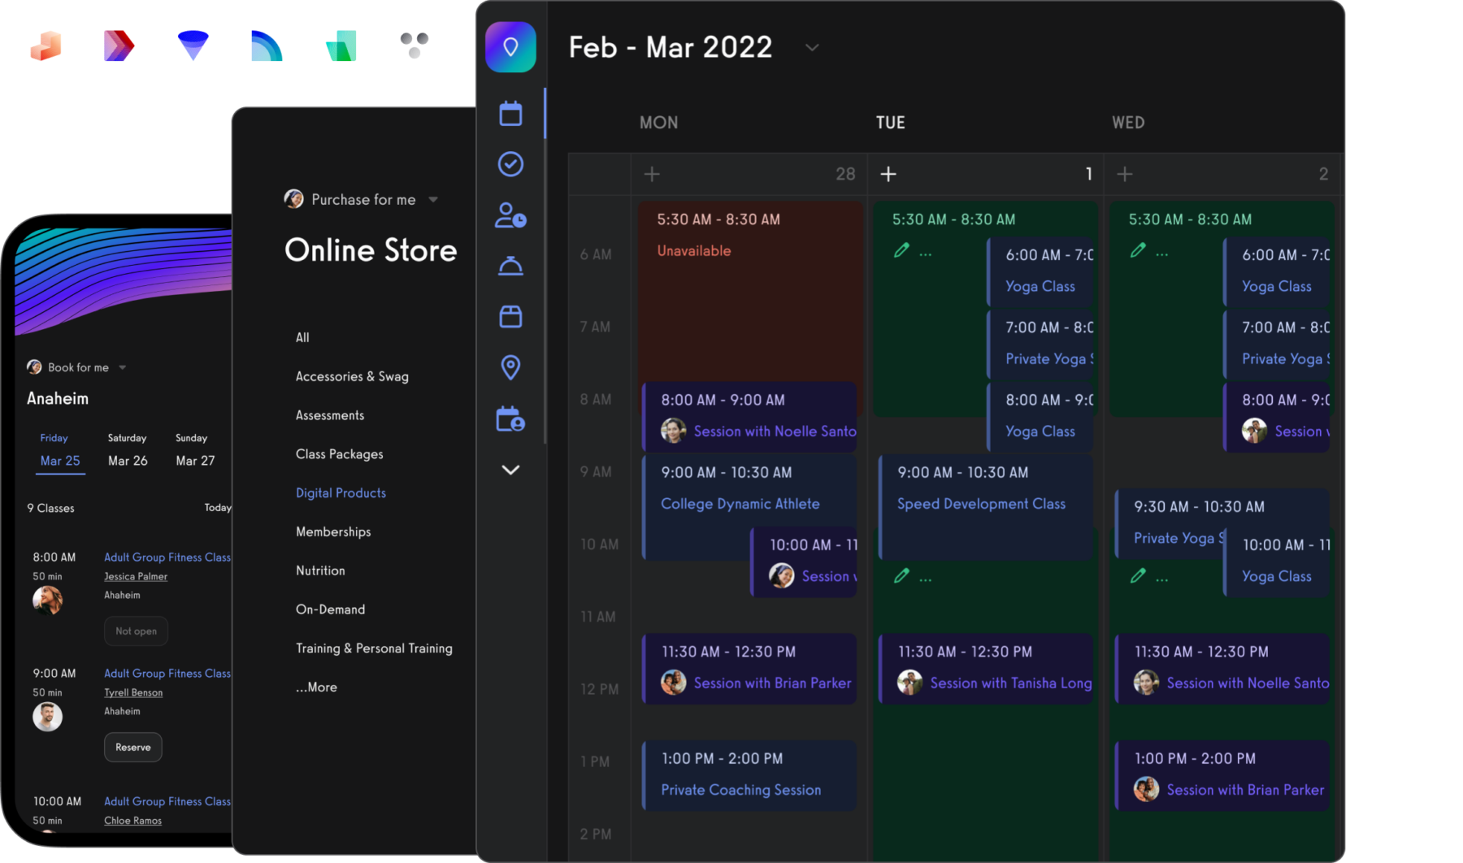This screenshot has height=863, width=1463.
Task: Open the person with clock sidebar icon
Action: tap(510, 215)
